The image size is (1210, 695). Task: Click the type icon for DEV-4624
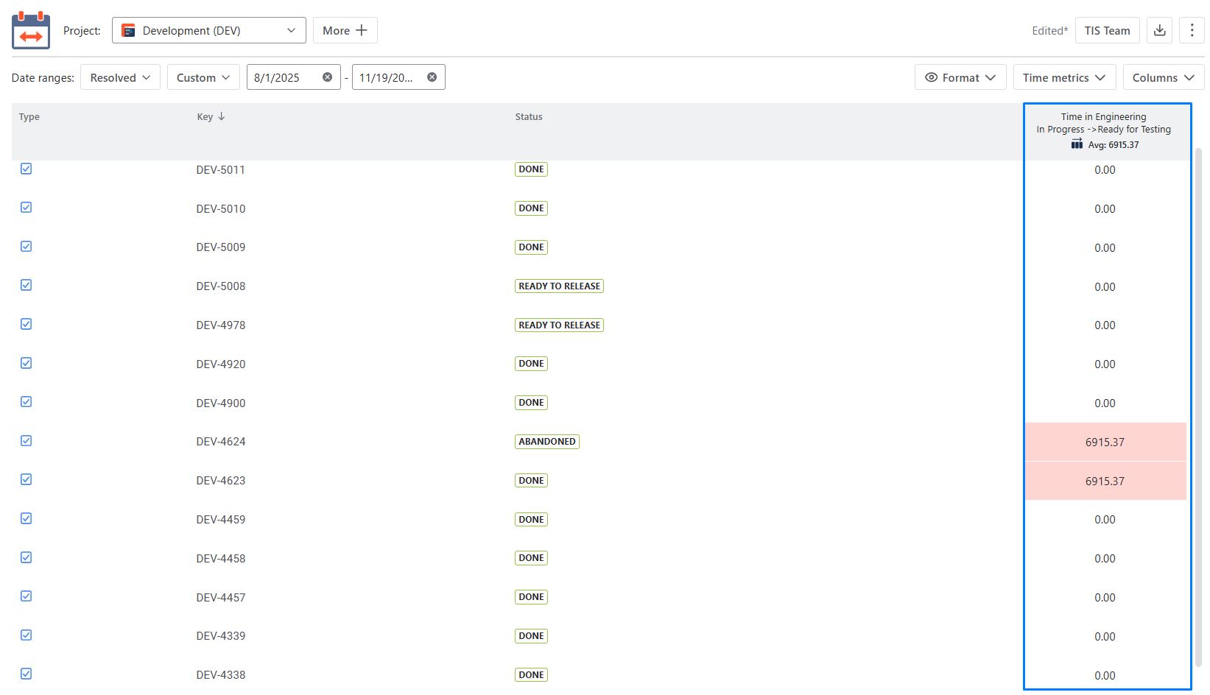(27, 441)
